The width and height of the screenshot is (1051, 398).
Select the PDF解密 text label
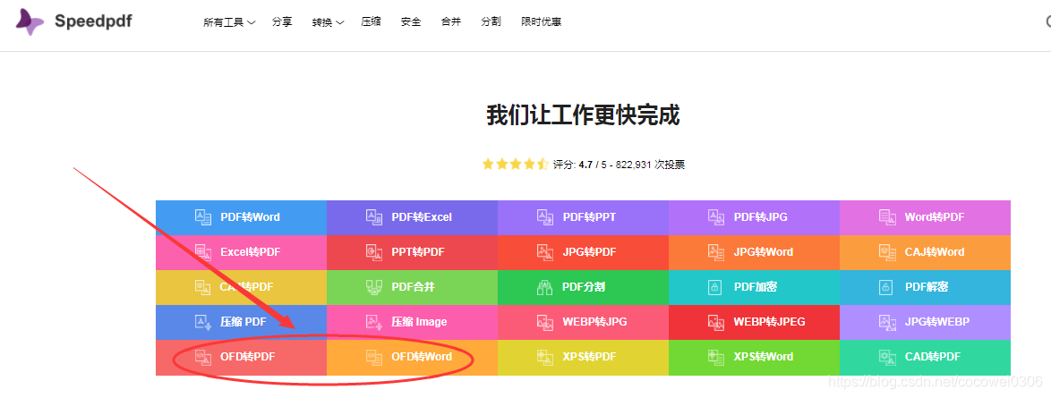927,287
